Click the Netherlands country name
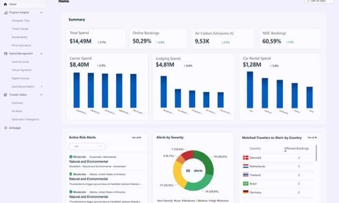Image resolution: width=339 pixels, height=203 pixels. (x=257, y=166)
